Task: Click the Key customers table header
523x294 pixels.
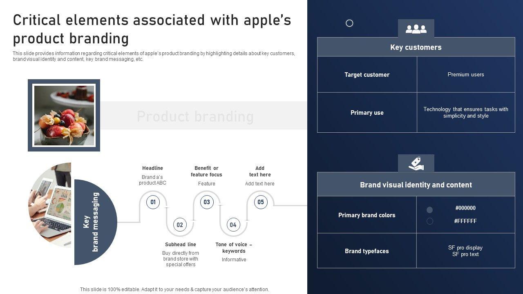Action: pyautogui.click(x=416, y=47)
